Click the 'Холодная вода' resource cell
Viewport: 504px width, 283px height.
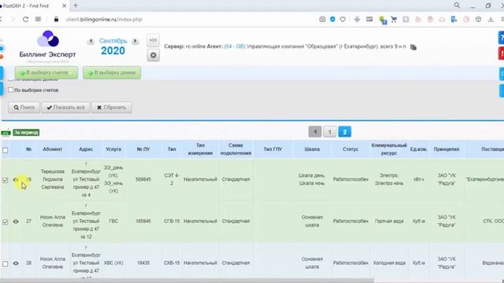click(389, 263)
